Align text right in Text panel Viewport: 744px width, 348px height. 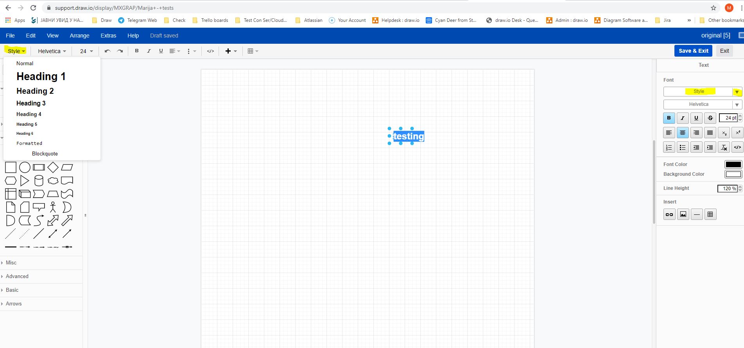point(696,133)
